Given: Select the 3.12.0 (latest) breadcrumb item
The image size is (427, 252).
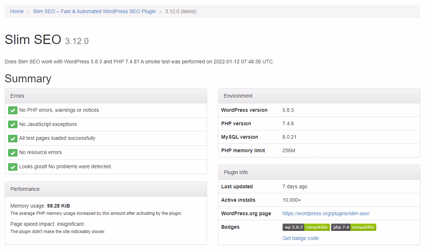Looking at the screenshot, I should click(180, 11).
